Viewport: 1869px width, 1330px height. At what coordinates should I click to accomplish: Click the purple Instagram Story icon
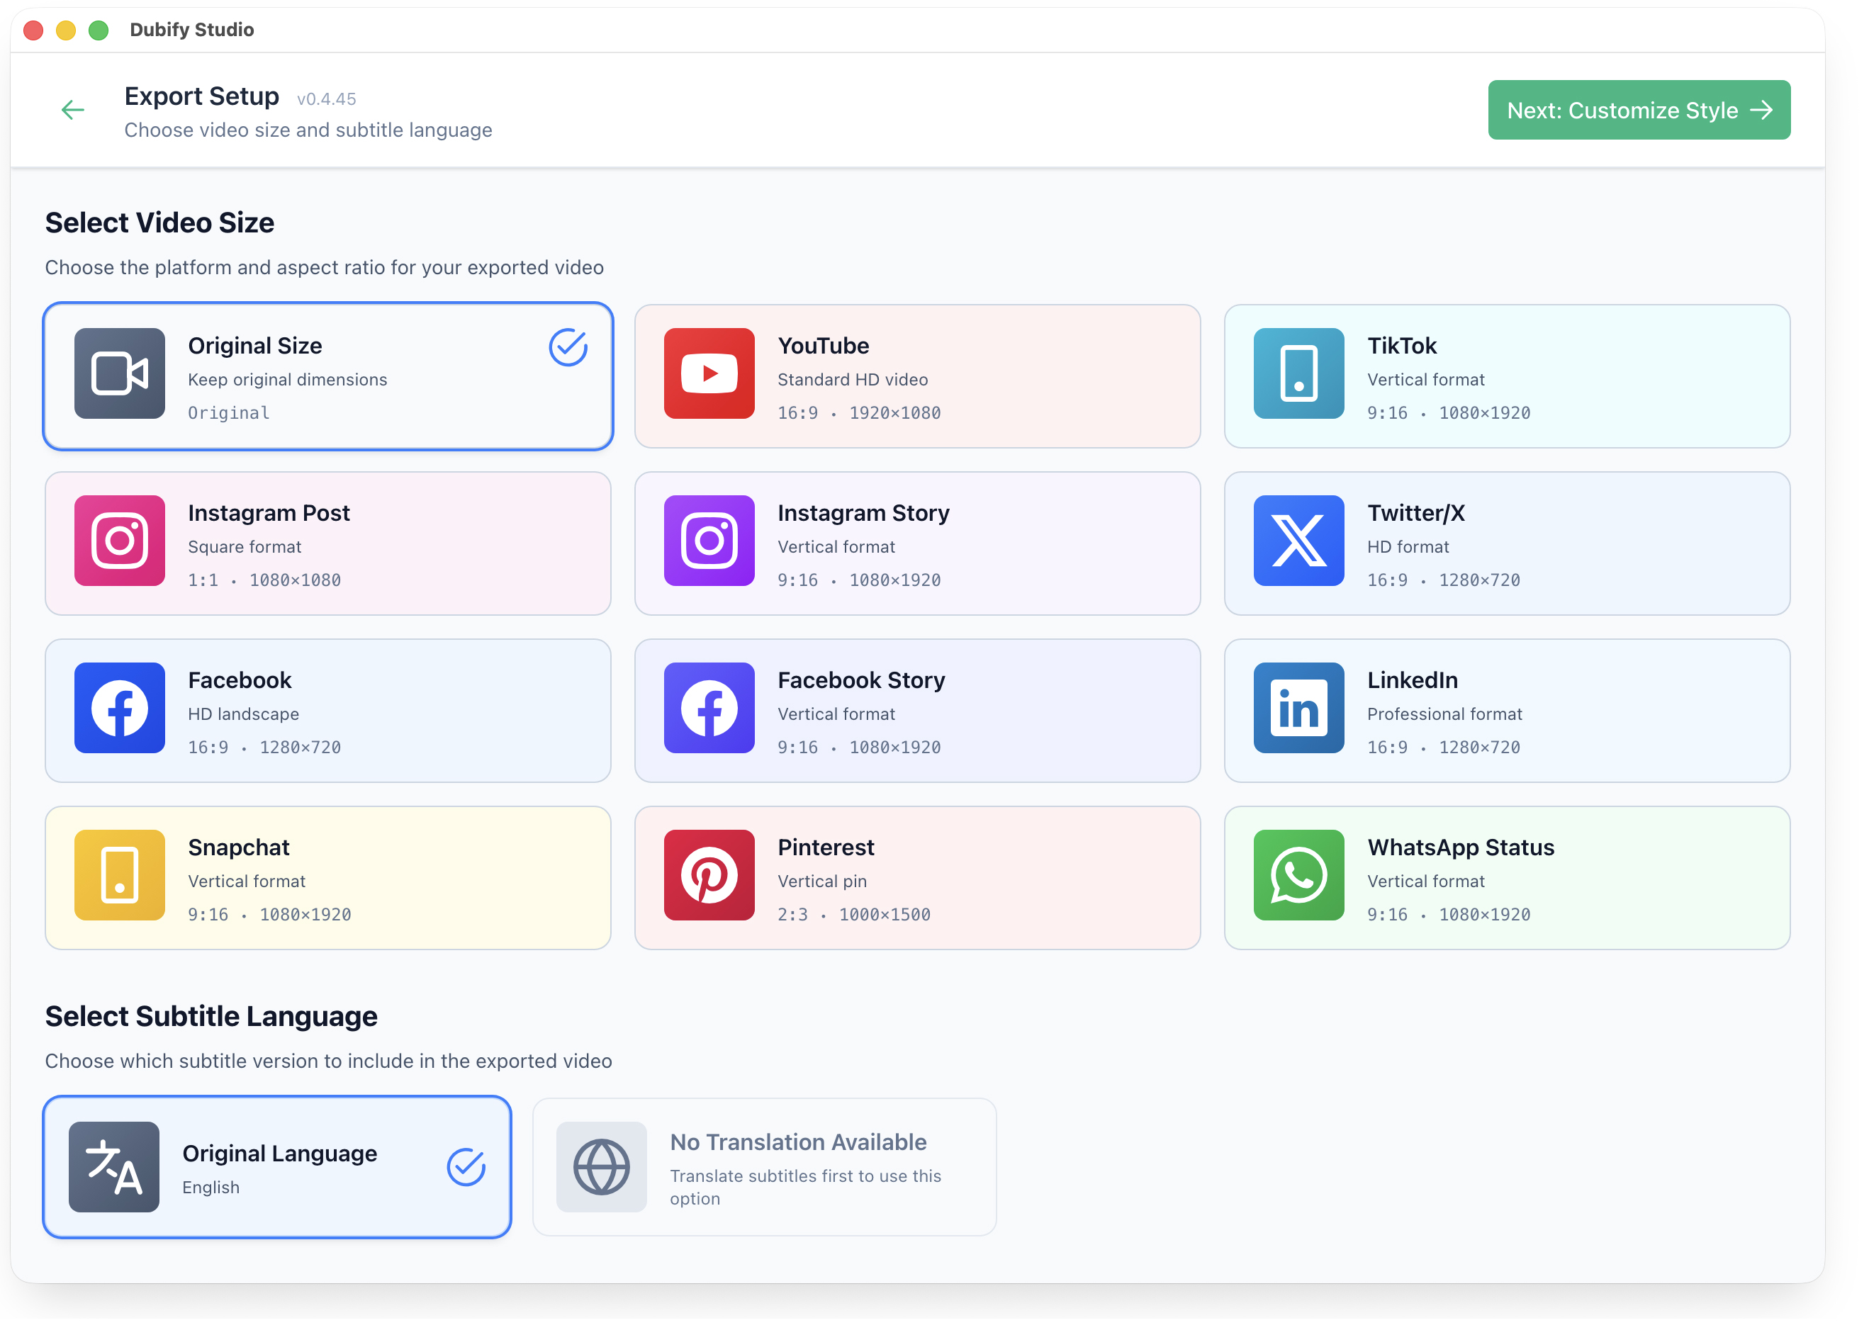(x=709, y=541)
